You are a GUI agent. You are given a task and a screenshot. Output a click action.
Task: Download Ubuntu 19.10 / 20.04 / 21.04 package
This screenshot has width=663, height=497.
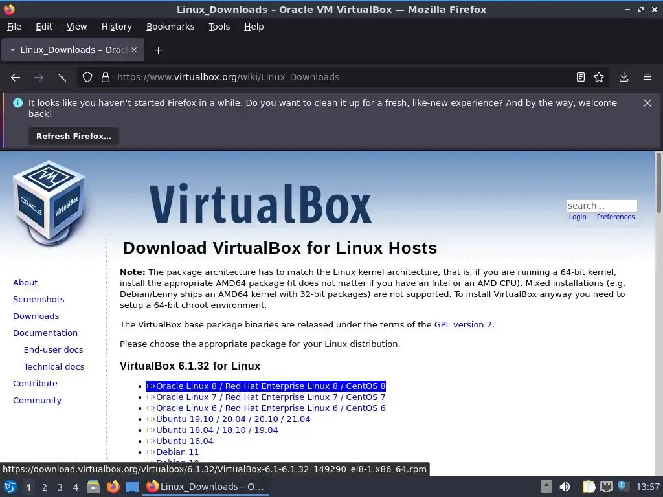click(x=229, y=419)
